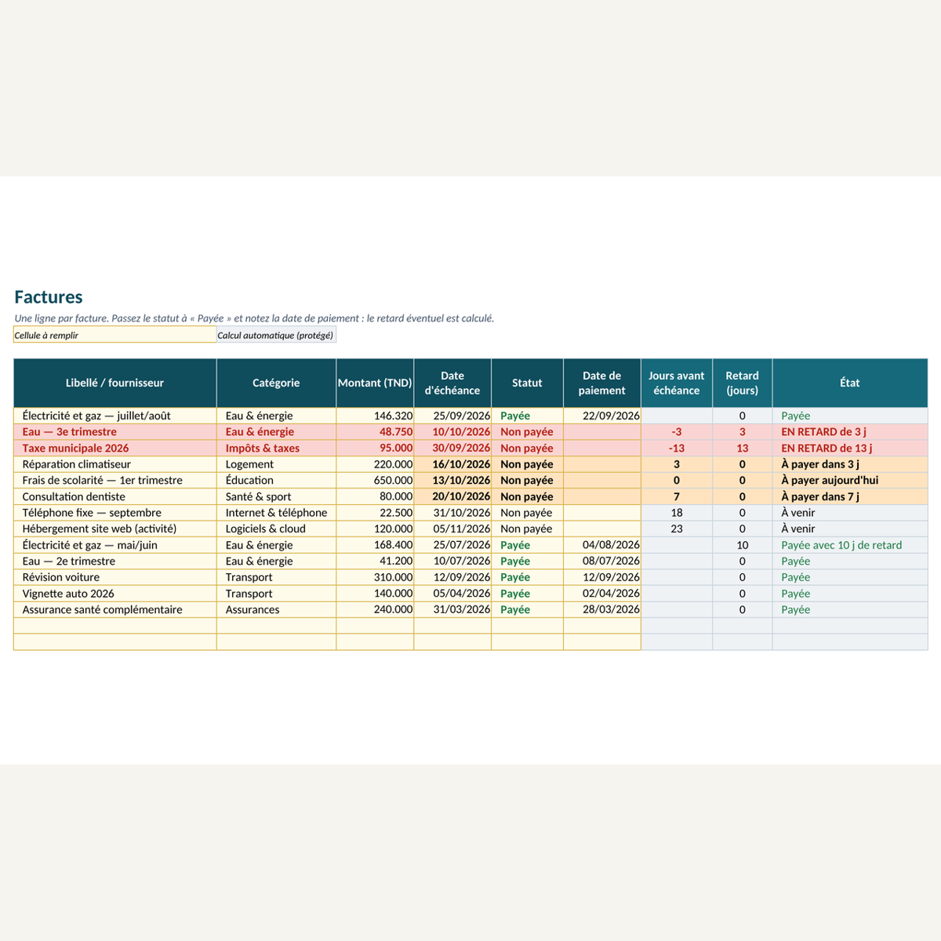Select amount cell 22.500
Screen dimensions: 941x941
coord(375,513)
